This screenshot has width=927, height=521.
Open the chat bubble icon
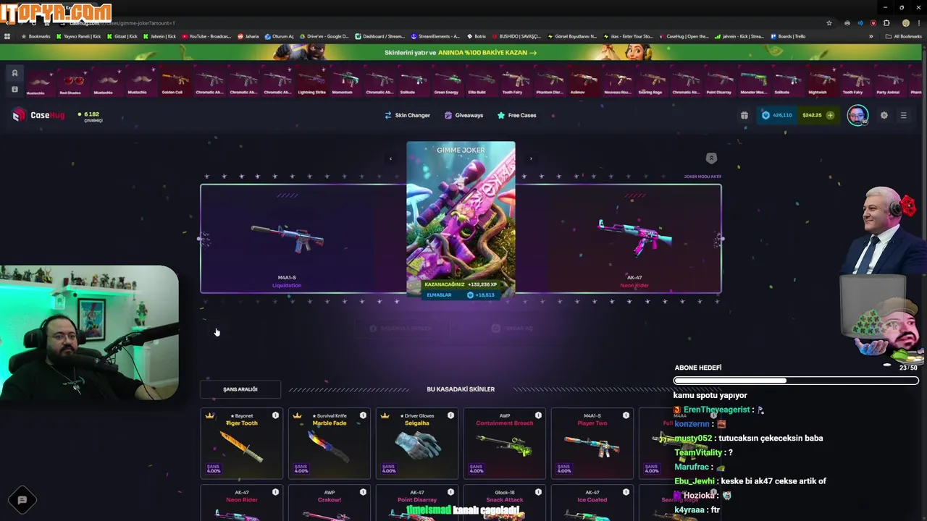click(22, 500)
